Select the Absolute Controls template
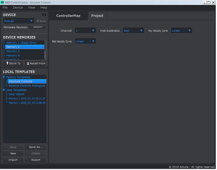Viewport: 217px width, 170px height. coord(27,81)
